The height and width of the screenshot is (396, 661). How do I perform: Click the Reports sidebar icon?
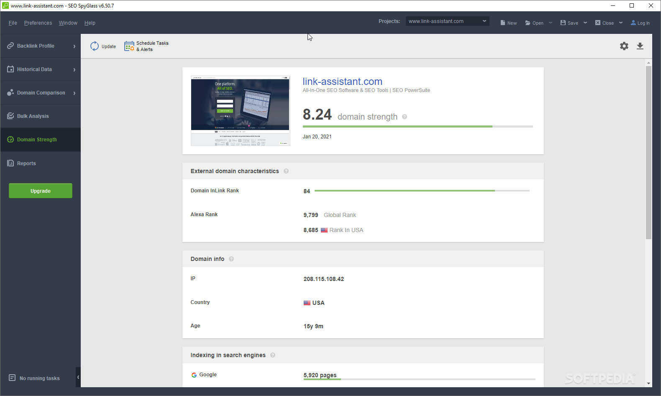tap(10, 163)
